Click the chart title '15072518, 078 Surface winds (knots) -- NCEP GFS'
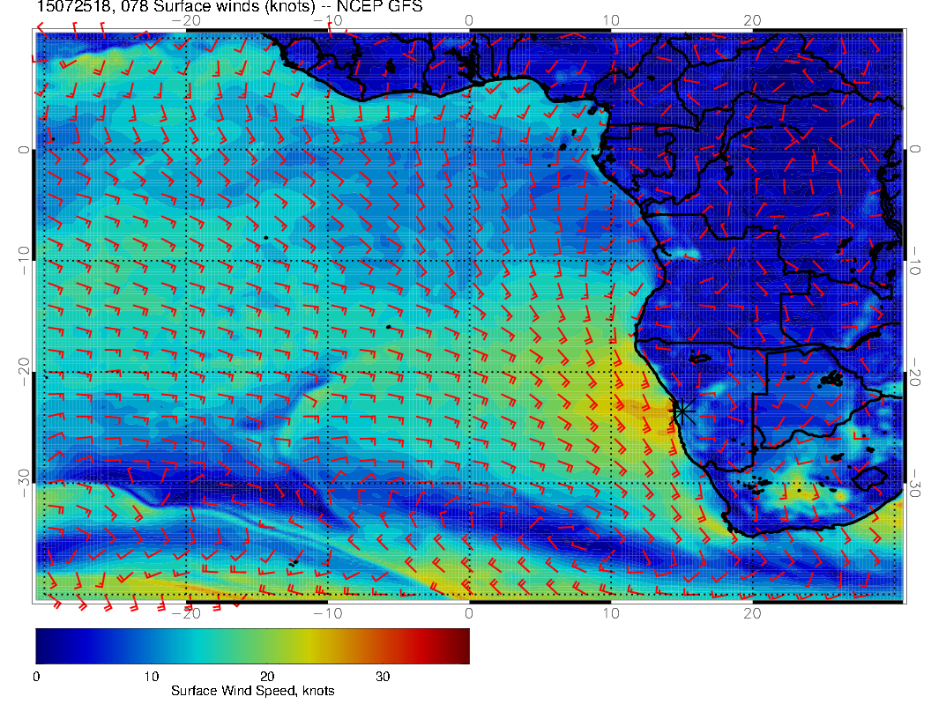 (229, 7)
